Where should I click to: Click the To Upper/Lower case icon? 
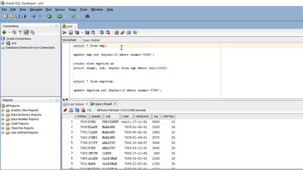click(x=135, y=33)
